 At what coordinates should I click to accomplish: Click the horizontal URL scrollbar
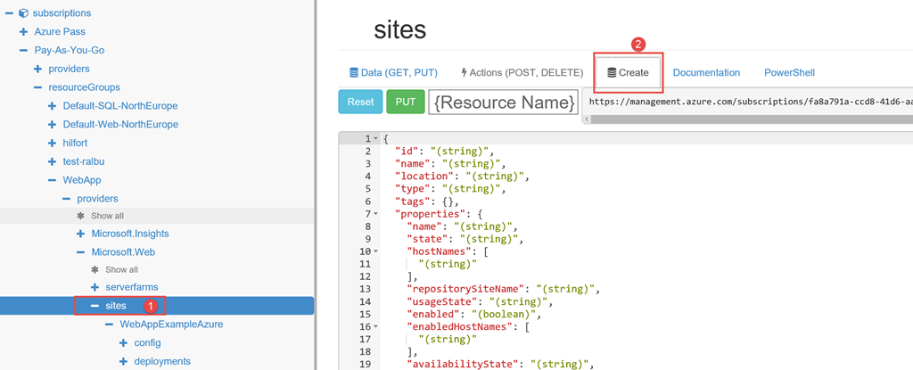[x=748, y=119]
